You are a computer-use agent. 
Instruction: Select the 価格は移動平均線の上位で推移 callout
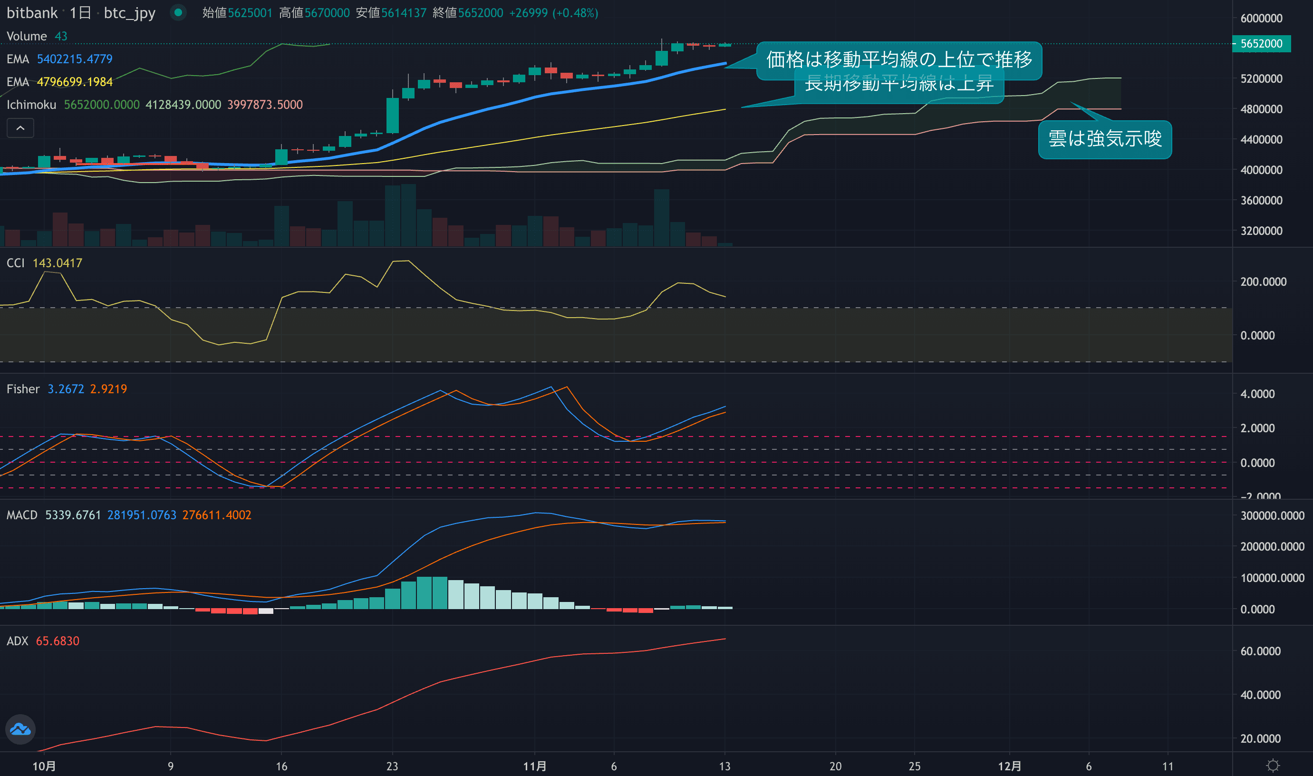tap(899, 58)
